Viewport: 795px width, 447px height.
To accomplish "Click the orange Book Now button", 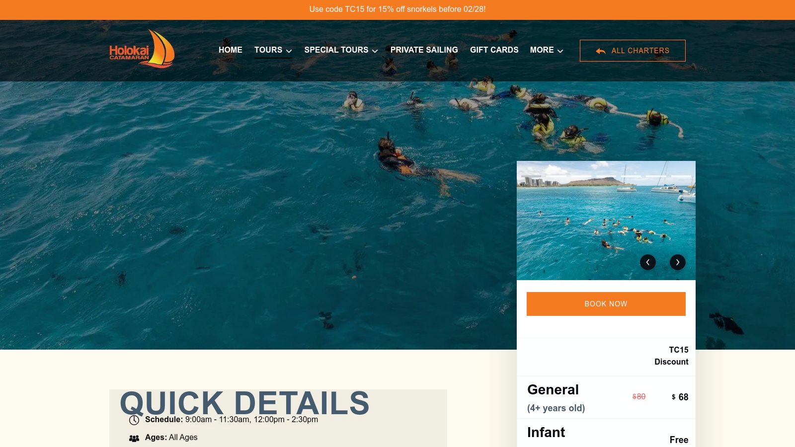I will [x=606, y=304].
